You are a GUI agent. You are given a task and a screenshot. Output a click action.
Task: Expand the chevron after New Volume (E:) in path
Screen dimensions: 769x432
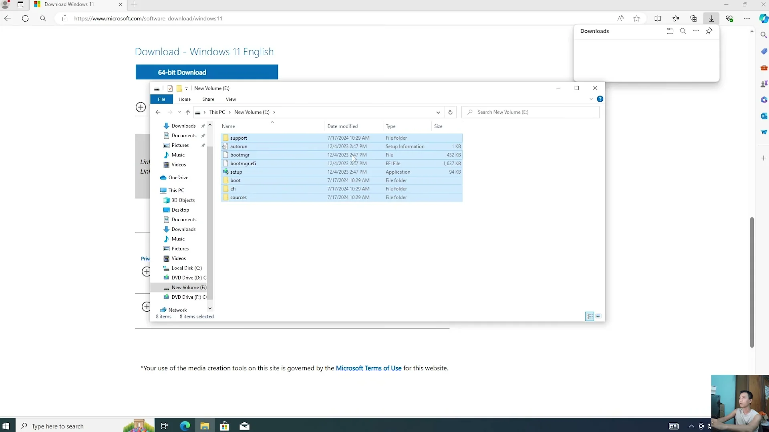[274, 112]
